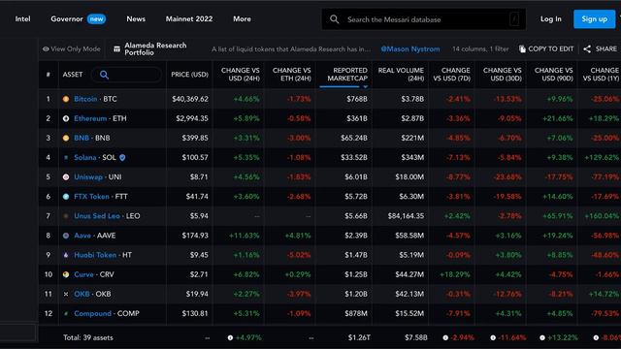Click the asset column search magnifier

(x=104, y=75)
